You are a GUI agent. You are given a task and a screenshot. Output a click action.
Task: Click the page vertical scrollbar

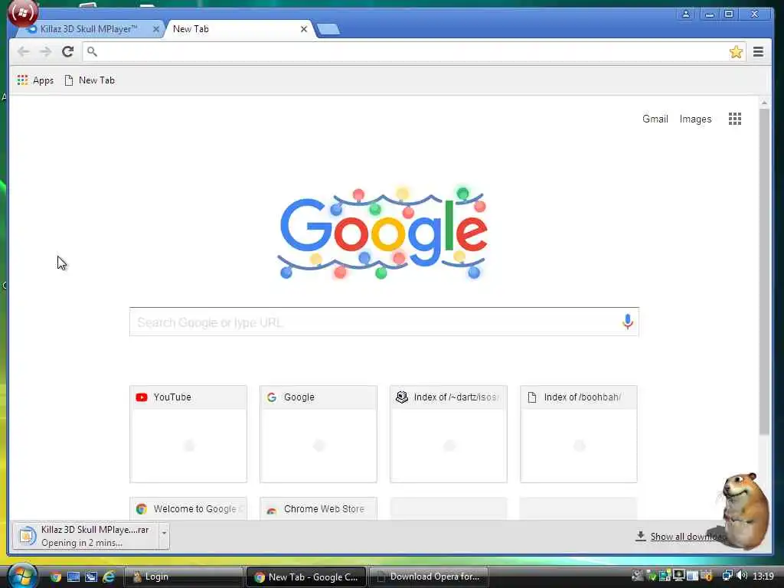click(764, 270)
